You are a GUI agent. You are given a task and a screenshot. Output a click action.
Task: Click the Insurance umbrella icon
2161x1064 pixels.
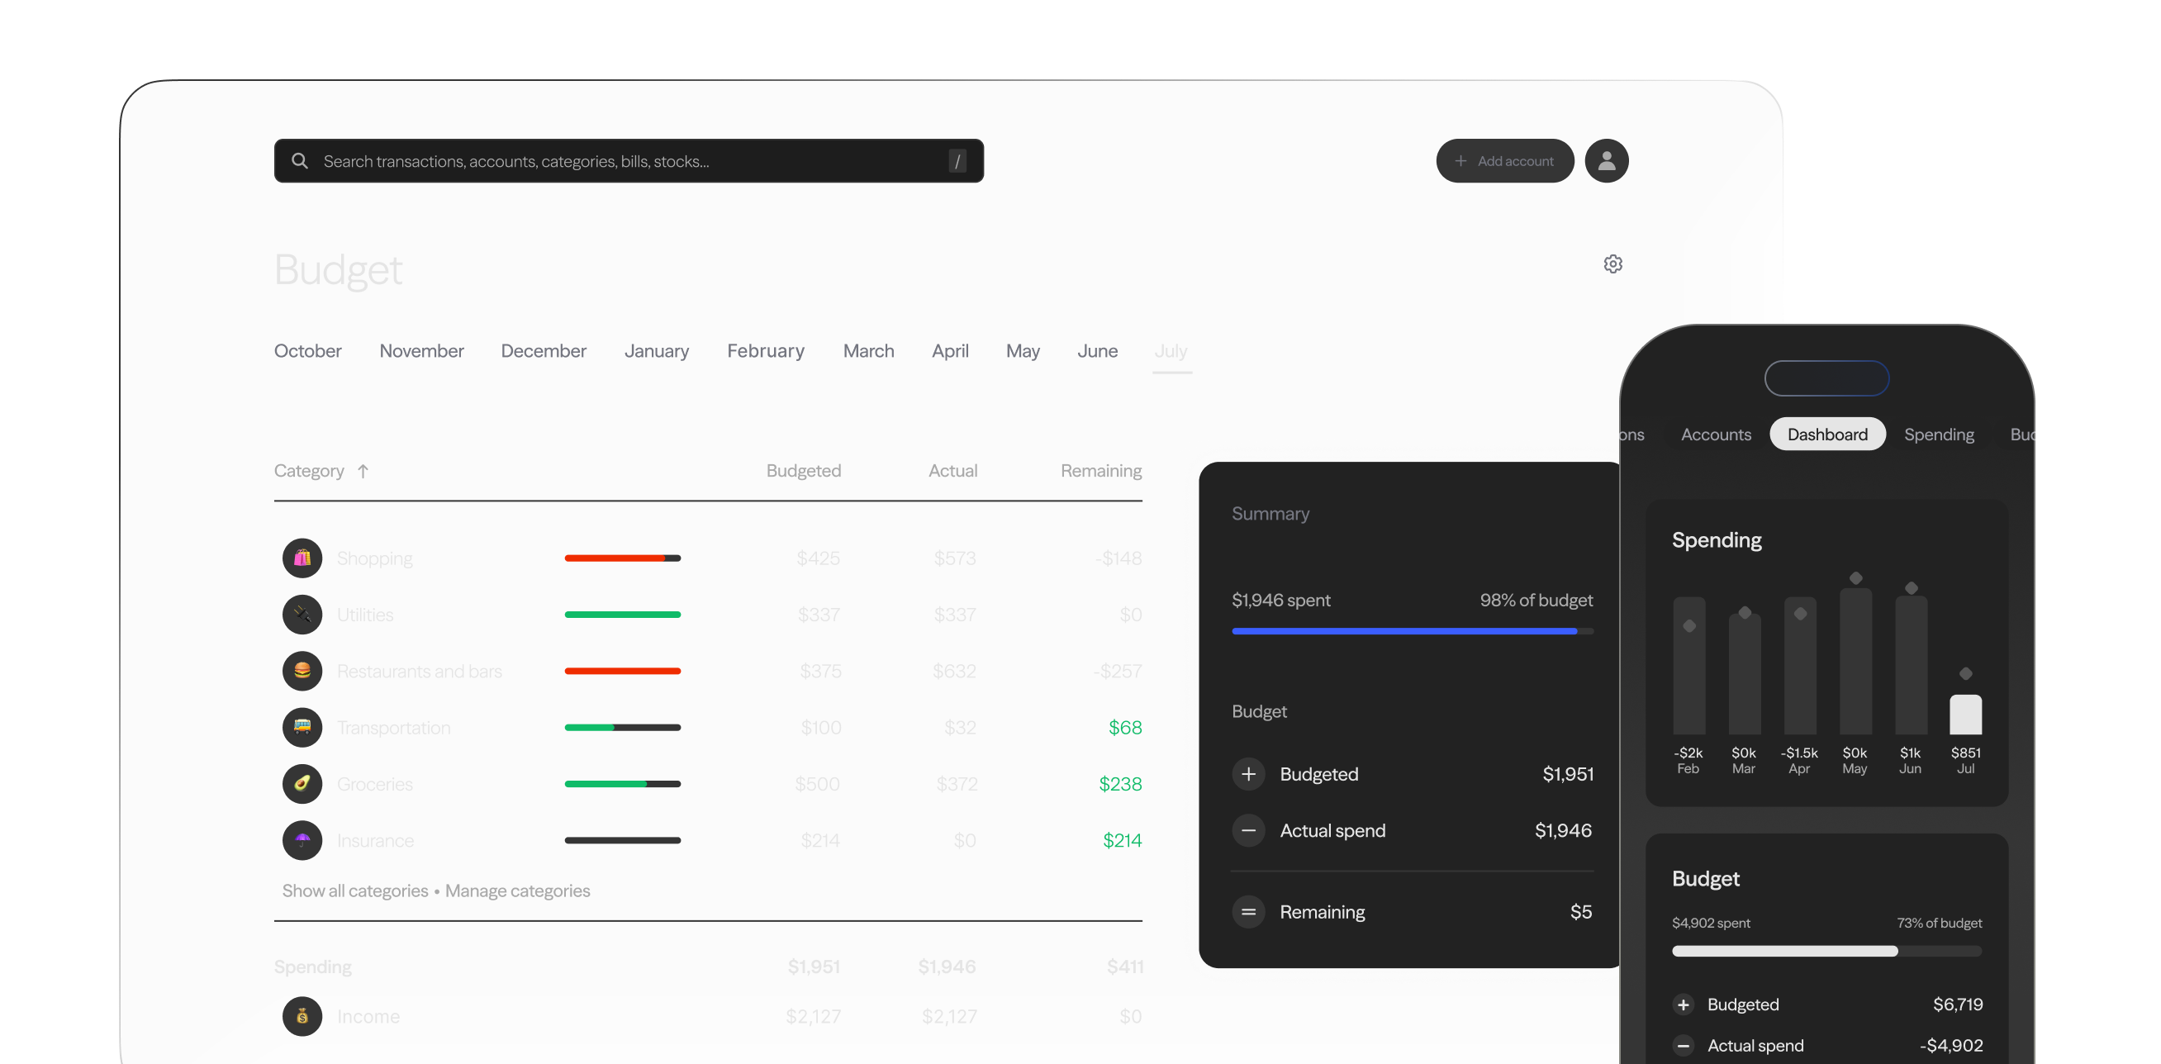tap(302, 840)
